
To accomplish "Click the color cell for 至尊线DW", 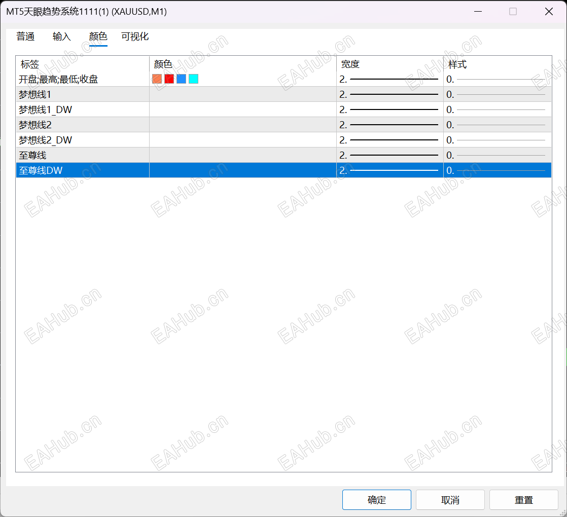I will [243, 170].
